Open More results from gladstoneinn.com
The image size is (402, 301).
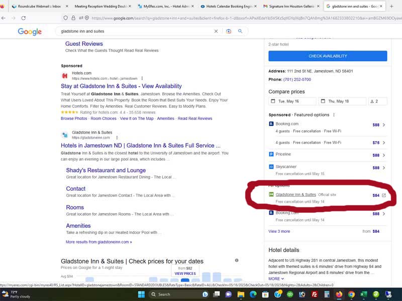point(98,242)
